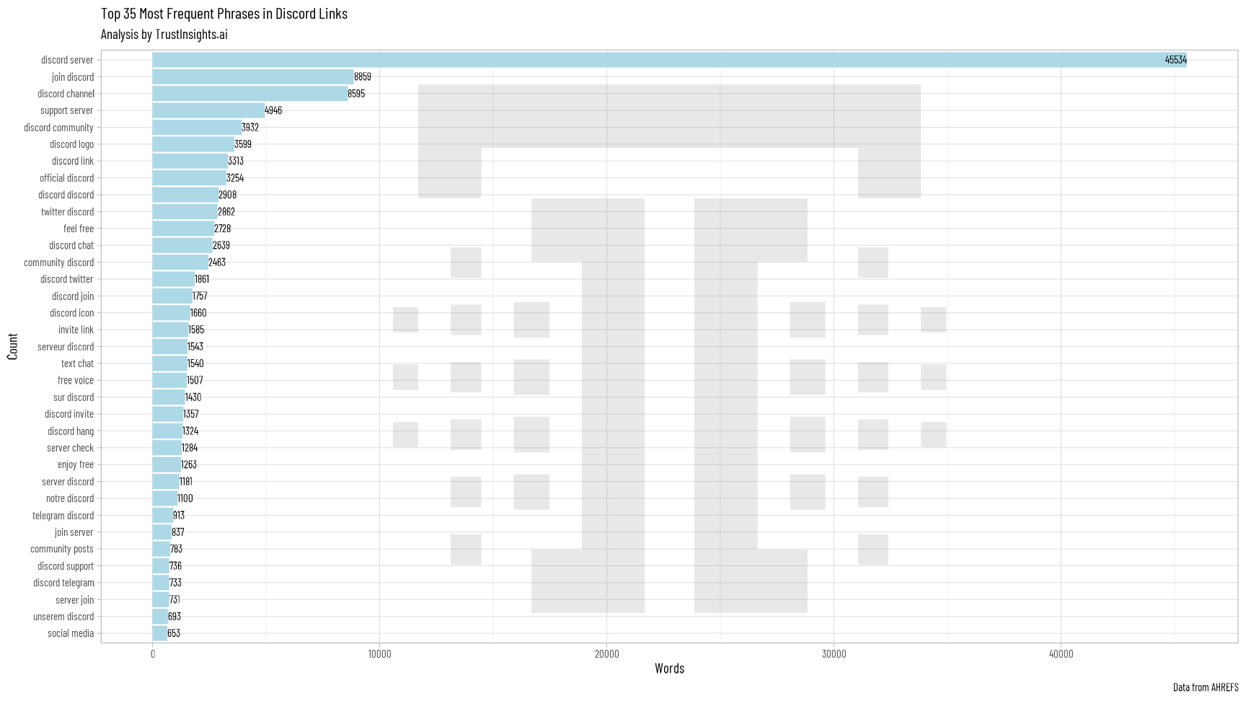Image resolution: width=1246 pixels, height=701 pixels.
Task: Select the 653 bar value
Action: (174, 633)
